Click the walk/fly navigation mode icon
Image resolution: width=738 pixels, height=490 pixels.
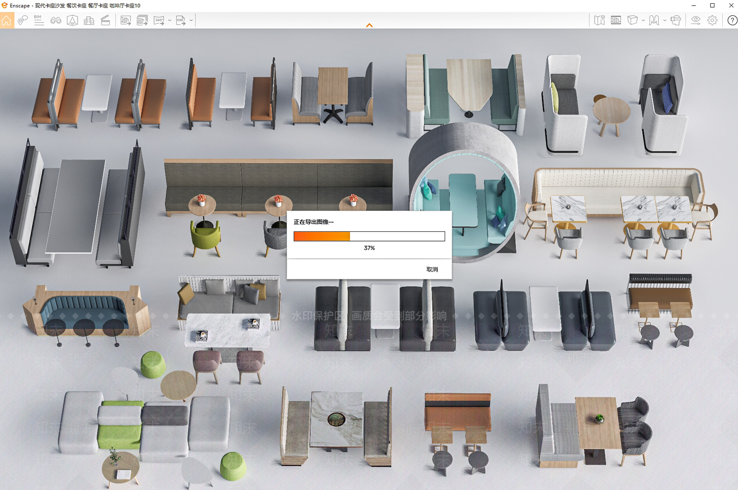point(654,20)
